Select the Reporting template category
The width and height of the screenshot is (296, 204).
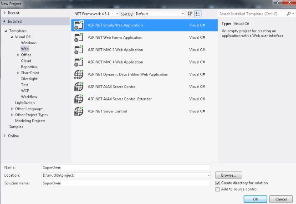pos(29,67)
